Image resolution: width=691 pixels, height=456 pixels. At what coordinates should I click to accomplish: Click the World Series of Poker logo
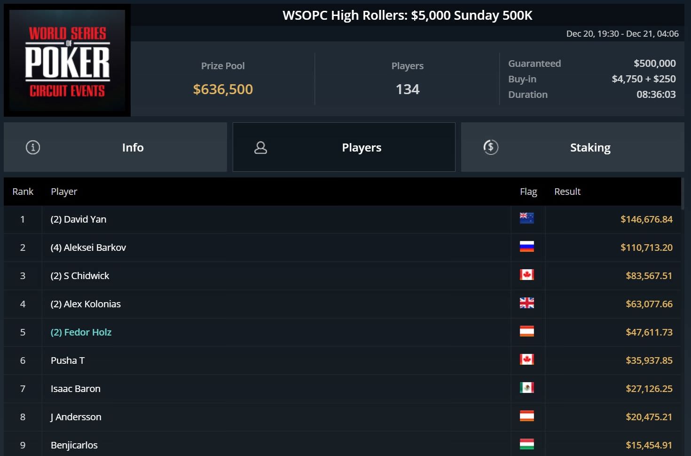tap(67, 61)
